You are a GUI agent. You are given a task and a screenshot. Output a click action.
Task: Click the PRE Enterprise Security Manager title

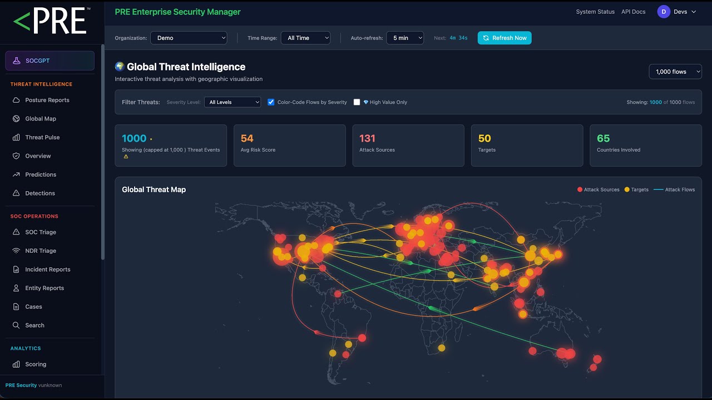pos(177,12)
